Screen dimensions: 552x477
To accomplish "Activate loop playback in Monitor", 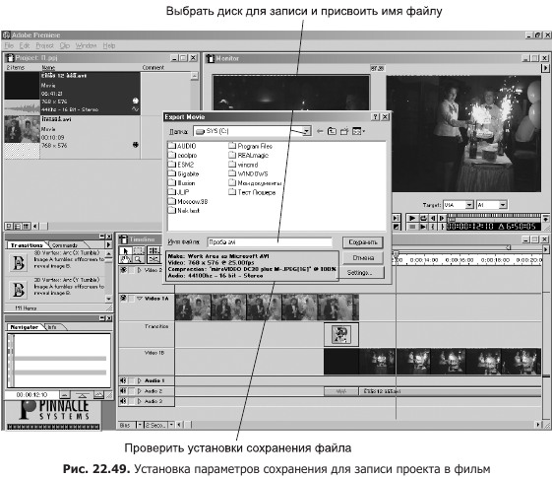I will (x=423, y=218).
